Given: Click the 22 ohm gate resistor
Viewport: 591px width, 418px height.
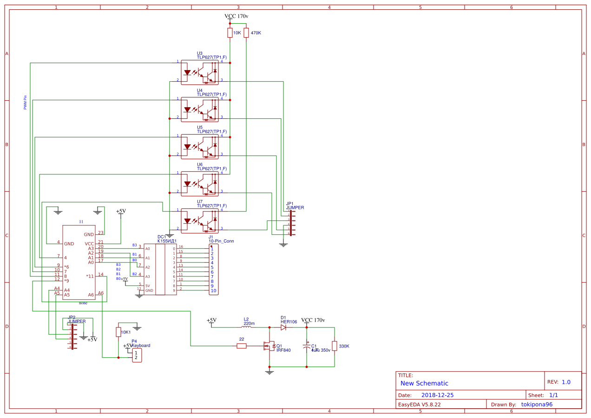Looking at the screenshot, I should point(242,346).
